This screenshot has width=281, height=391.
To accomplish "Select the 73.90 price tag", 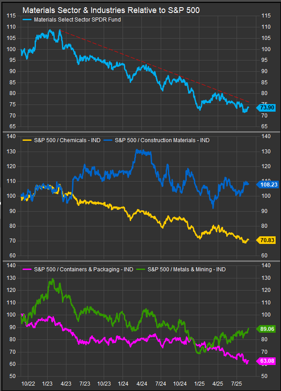I will point(265,107).
